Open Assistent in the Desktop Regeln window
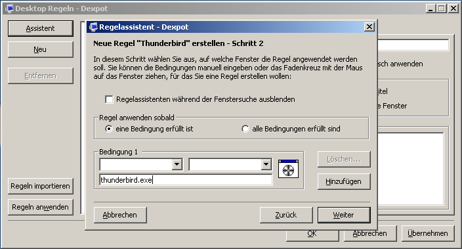Image resolution: width=462 pixels, height=249 pixels. (41, 28)
